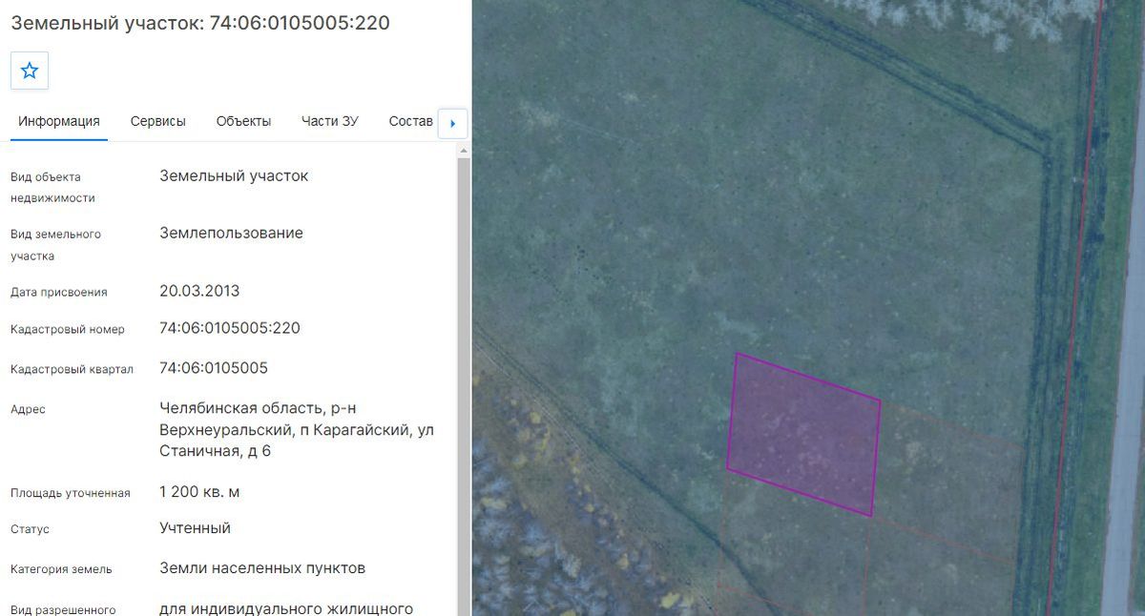Click the date value 20.03.2013
The image size is (1145, 616).
[199, 291]
